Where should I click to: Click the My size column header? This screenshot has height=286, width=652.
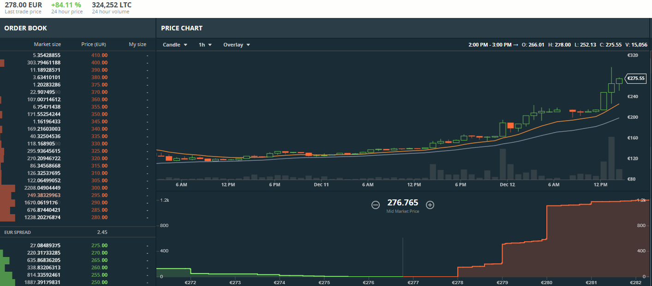pyautogui.click(x=137, y=44)
